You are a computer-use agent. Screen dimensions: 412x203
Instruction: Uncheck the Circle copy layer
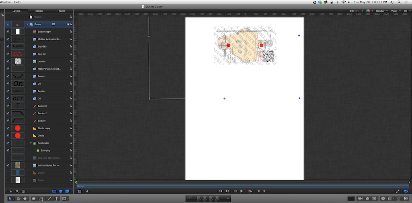(x=8, y=128)
